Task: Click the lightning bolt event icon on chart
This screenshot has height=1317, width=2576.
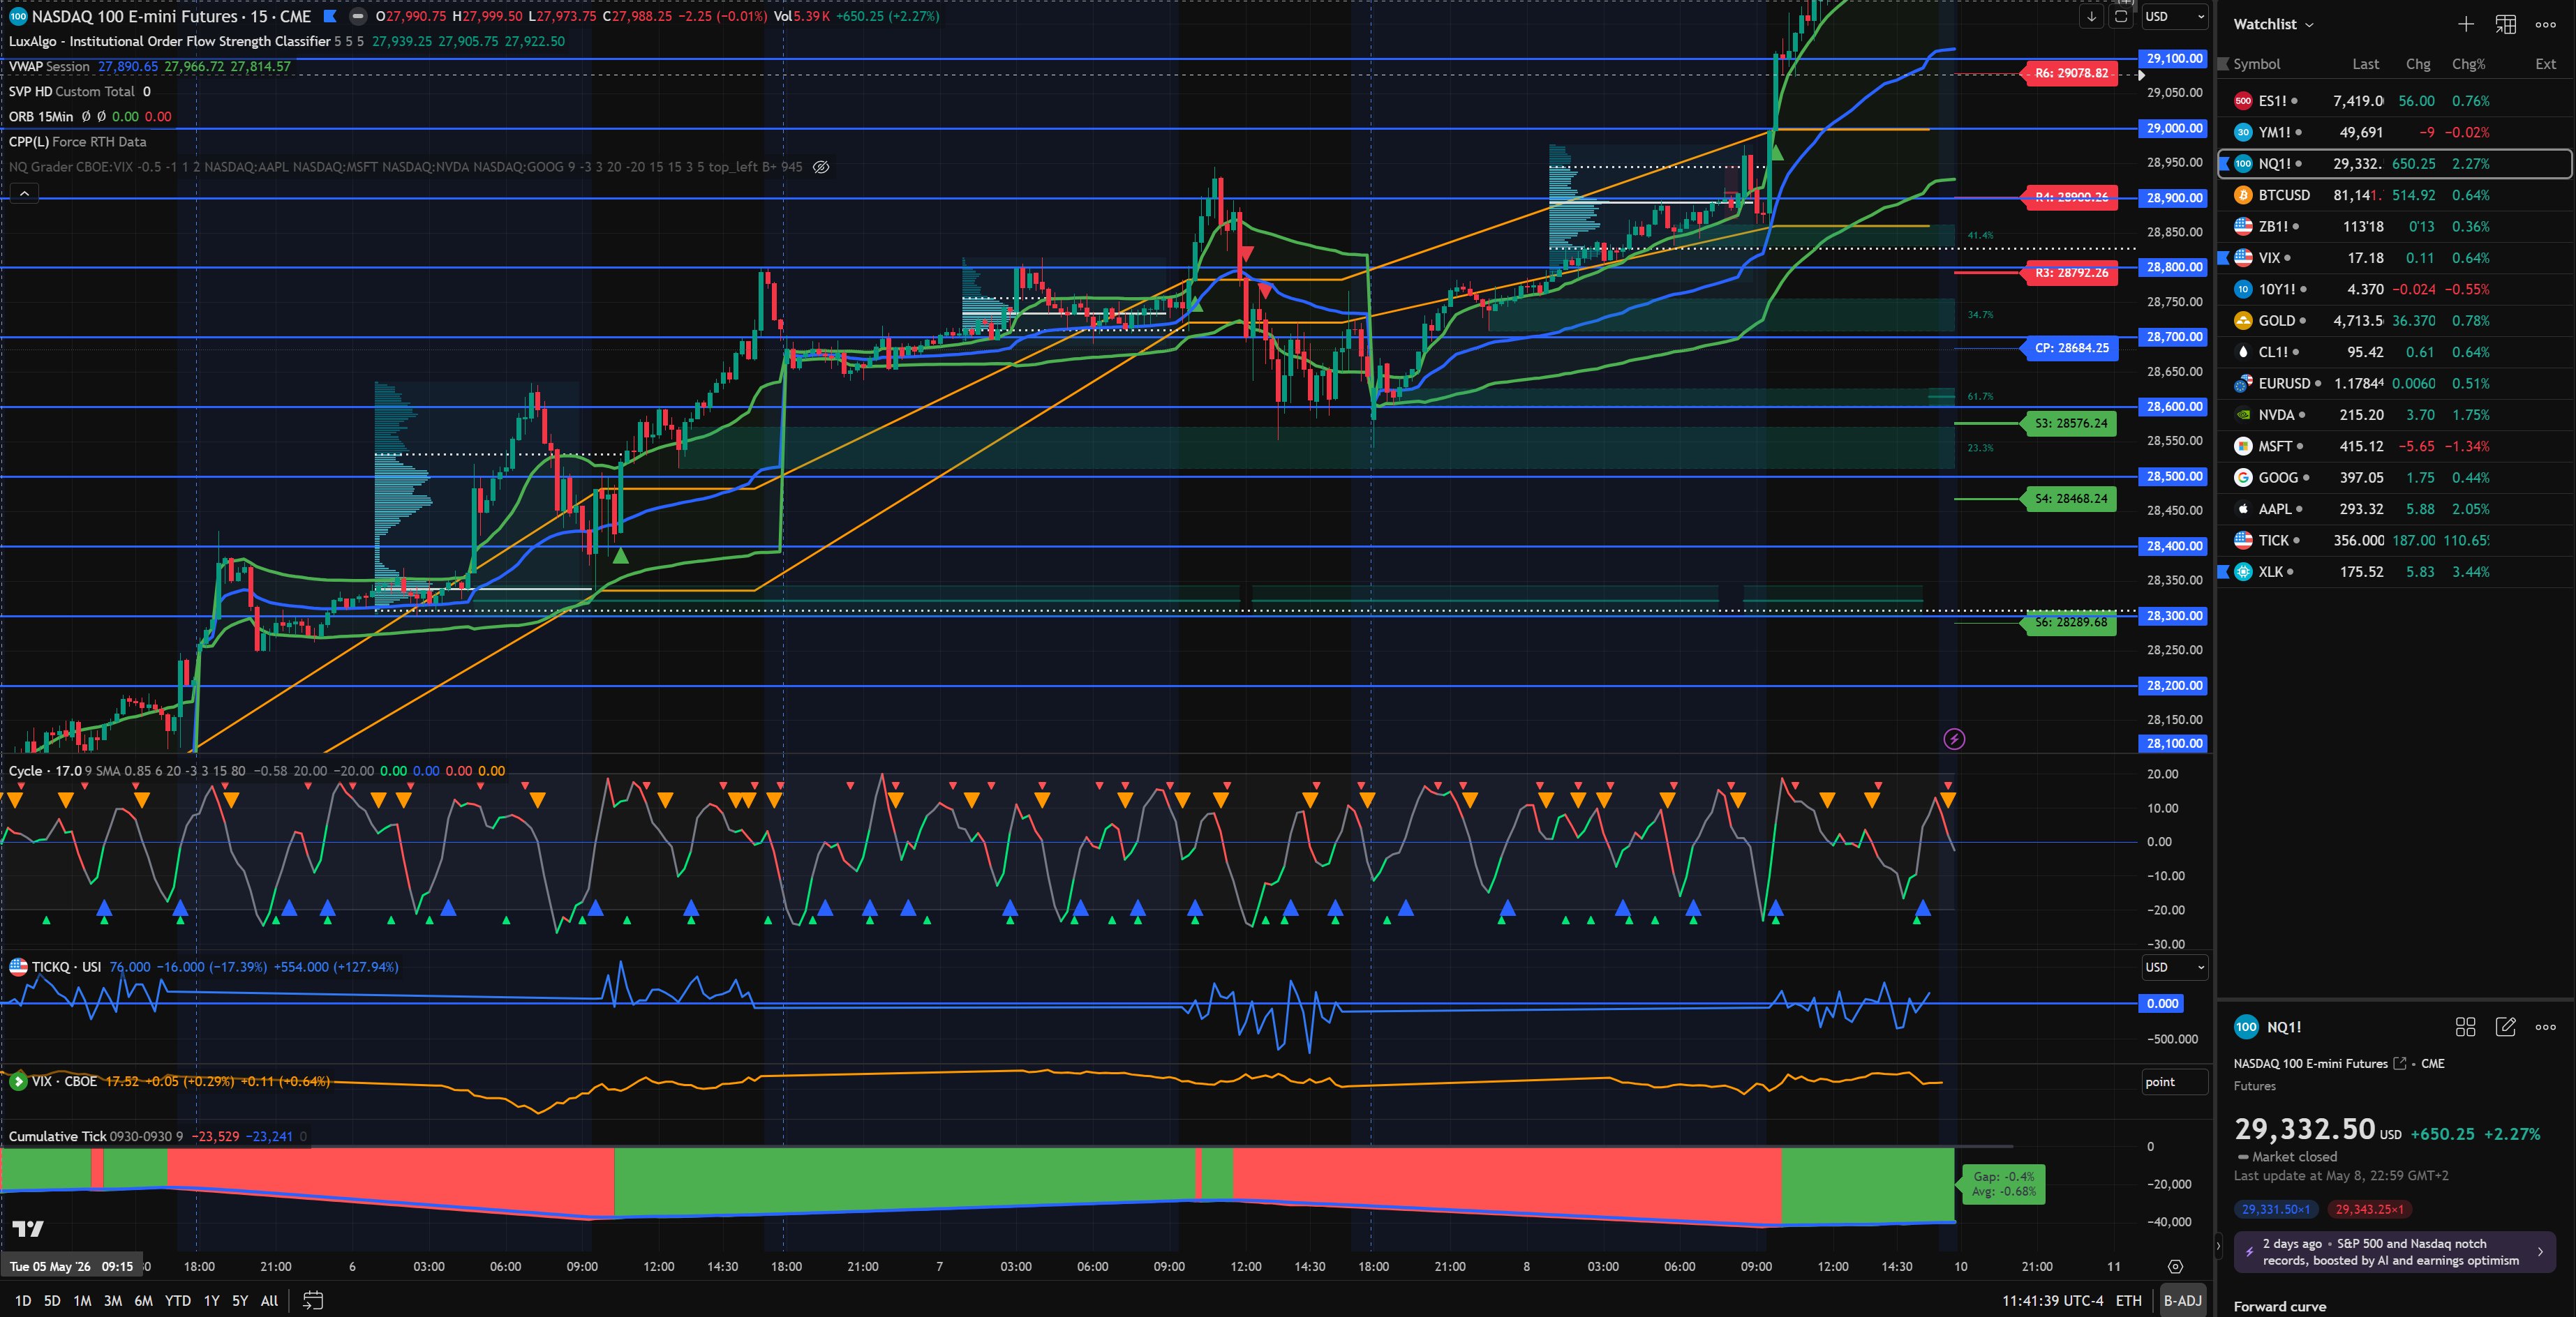Action: point(1953,739)
